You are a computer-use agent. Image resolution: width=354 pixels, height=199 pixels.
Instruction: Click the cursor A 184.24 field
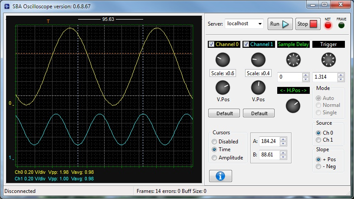(x=269, y=141)
